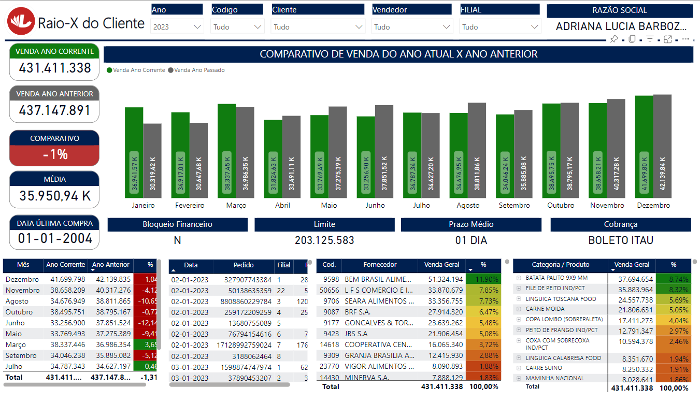Open the Cliente slicer dropdown
700x402 pixels.
pos(318,27)
